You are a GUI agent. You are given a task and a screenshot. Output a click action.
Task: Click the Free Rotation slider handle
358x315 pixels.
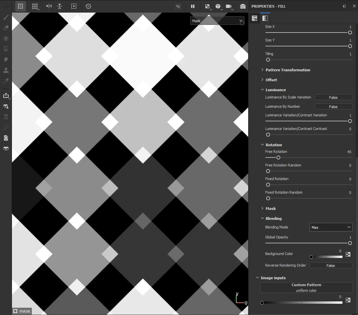[278, 157]
